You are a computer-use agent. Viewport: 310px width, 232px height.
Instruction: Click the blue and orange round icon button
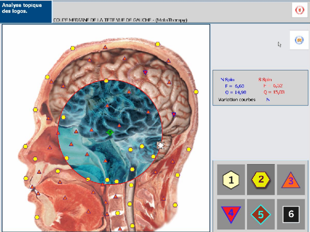pyautogui.click(x=299, y=40)
